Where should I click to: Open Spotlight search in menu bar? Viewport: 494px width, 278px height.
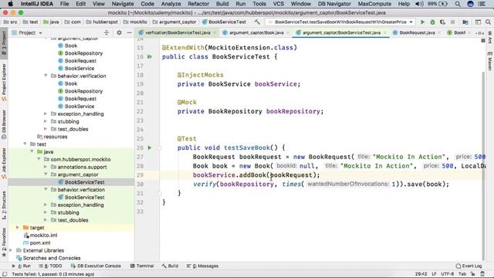pos(458,4)
